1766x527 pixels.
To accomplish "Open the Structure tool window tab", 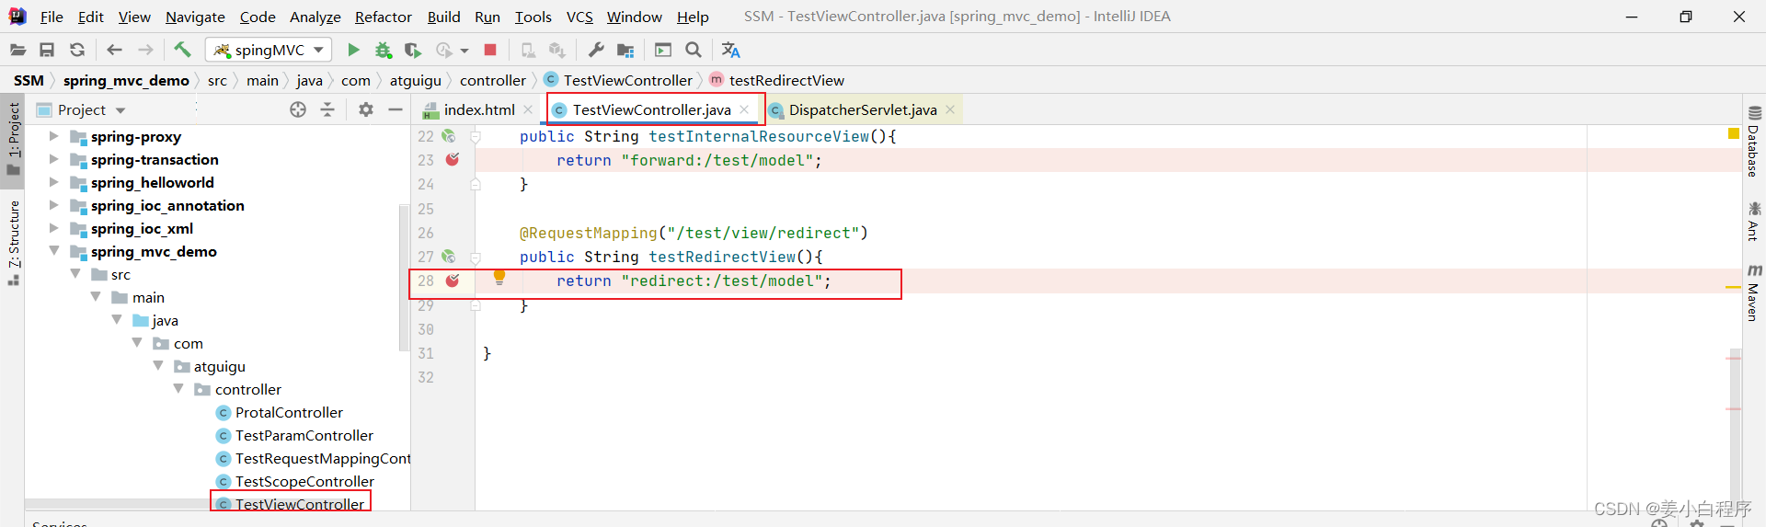I will pos(13,242).
